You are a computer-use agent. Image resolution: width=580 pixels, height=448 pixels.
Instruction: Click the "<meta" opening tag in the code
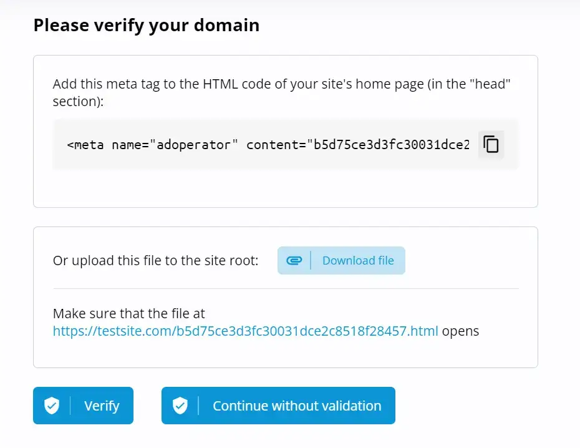86,145
